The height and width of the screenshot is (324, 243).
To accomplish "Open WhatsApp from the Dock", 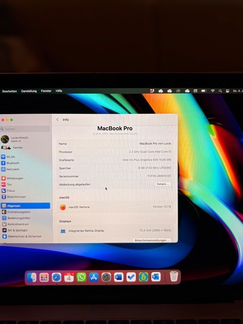I will 81,277.
